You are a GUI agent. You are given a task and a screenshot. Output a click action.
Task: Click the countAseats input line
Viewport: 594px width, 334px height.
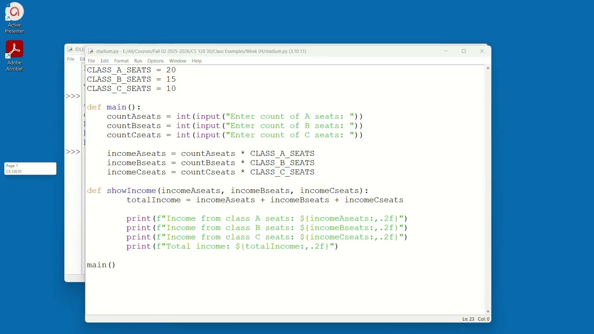(235, 116)
